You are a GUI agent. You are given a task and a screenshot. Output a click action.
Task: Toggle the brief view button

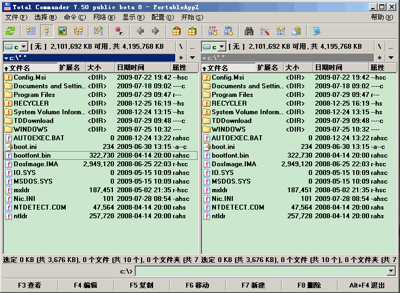tap(31, 31)
